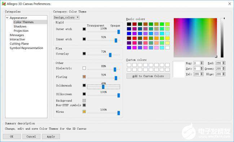Click the Allegro app icon in title bar
This screenshot has height=142, width=234.
4,4
